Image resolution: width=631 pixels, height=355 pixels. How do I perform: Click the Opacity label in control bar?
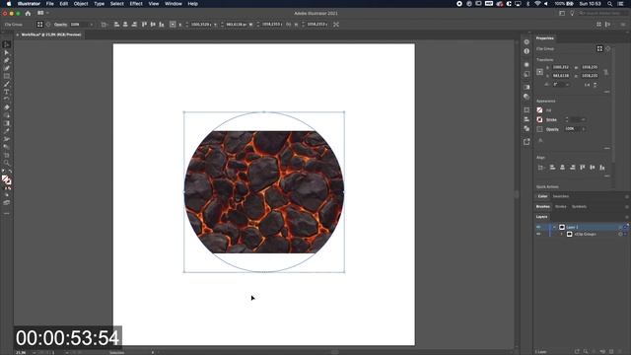tap(60, 24)
